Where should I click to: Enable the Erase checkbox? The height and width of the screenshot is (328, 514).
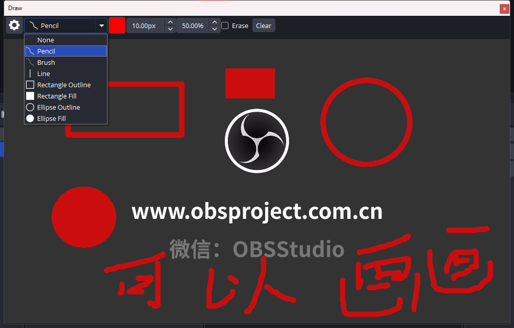[225, 26]
